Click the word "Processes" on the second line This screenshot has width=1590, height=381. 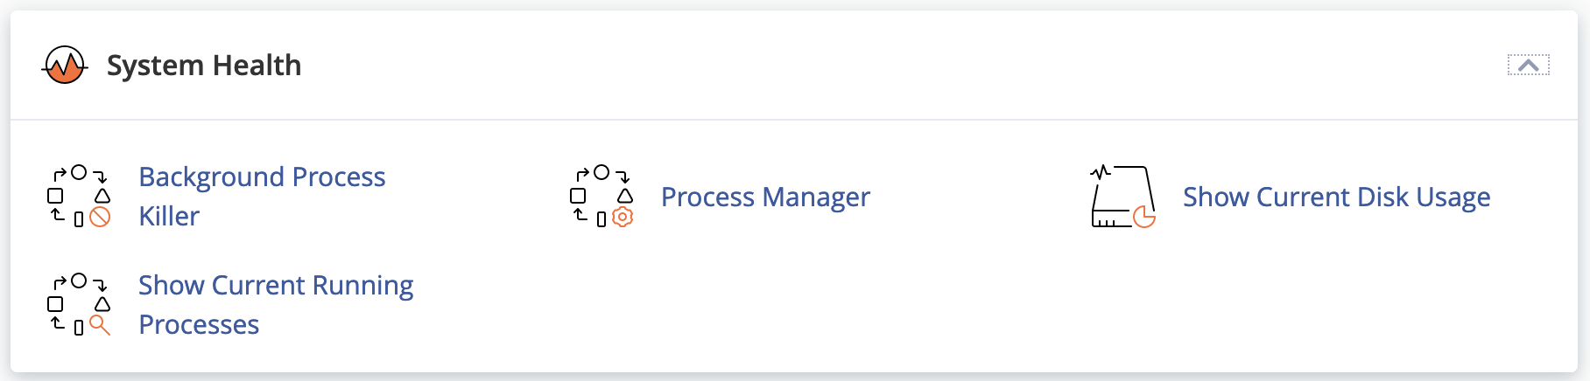(199, 325)
